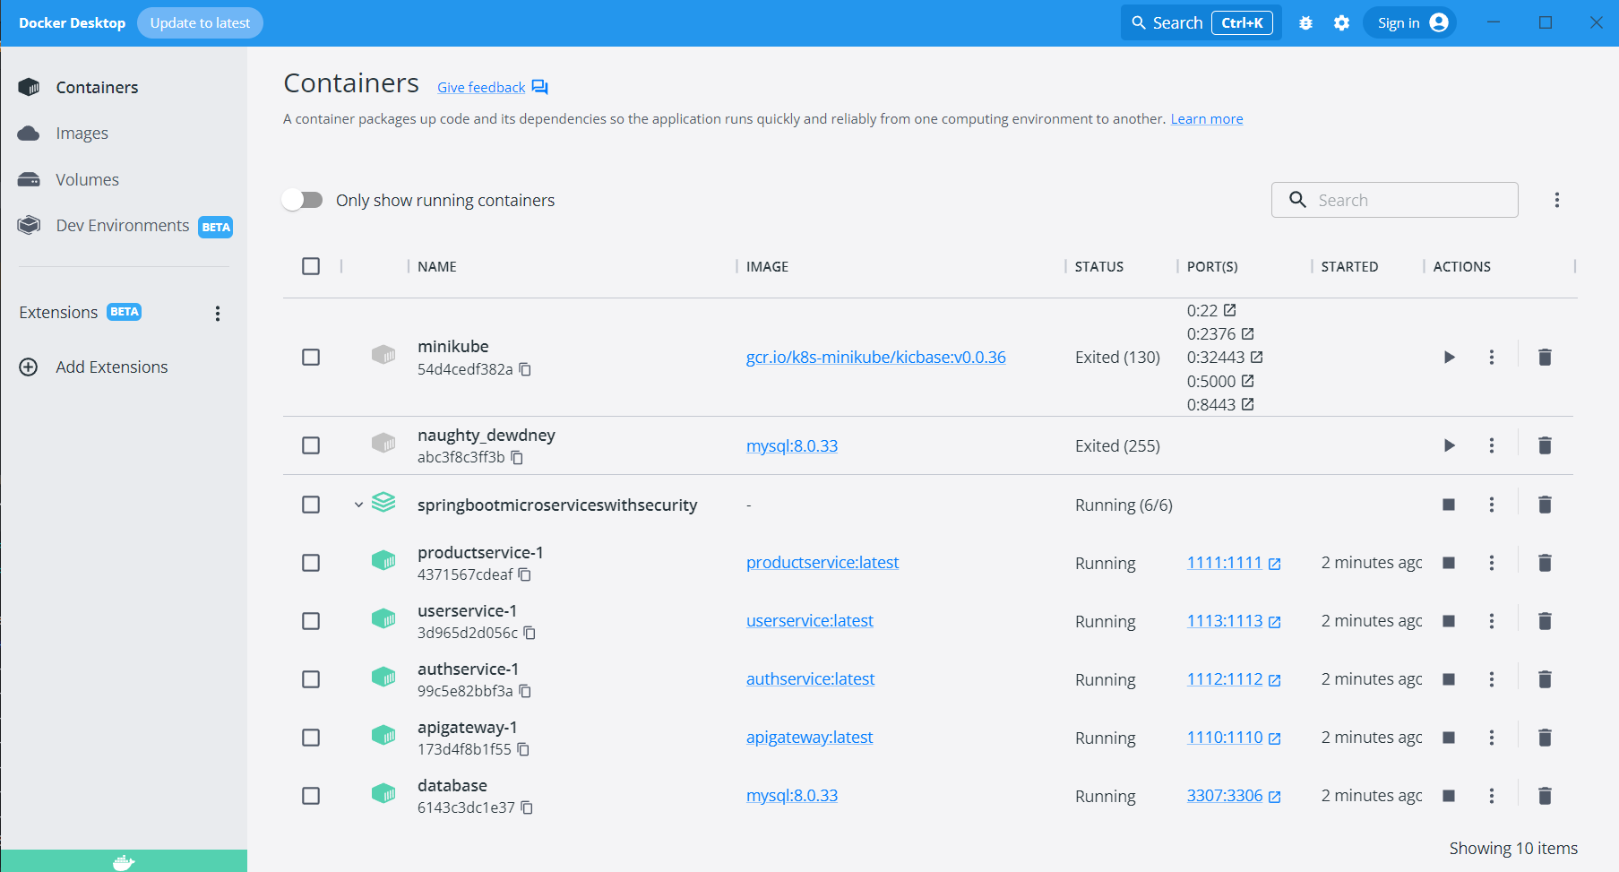The image size is (1619, 872).
Task: Copy database container ID 6143c3dc1e37
Action: click(x=527, y=807)
